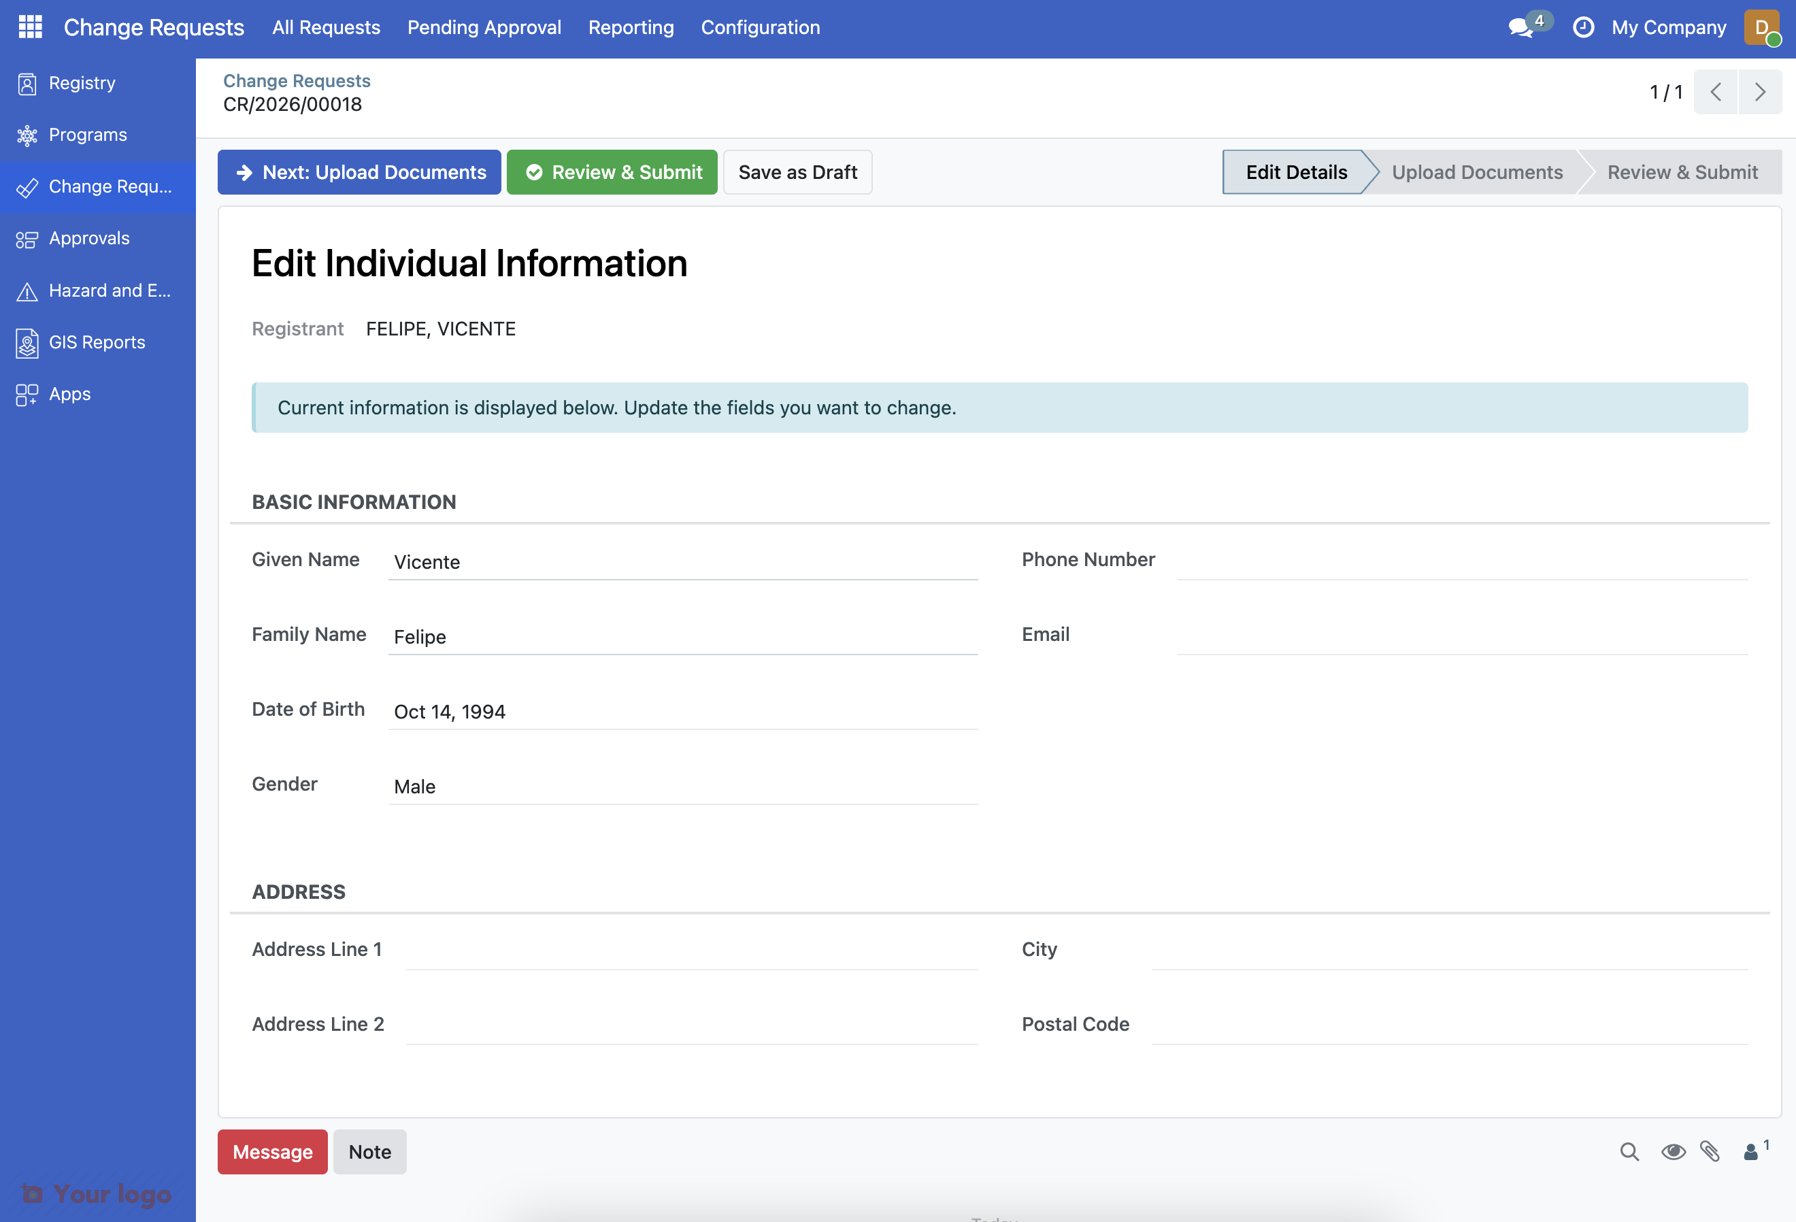Image resolution: width=1796 pixels, height=1222 pixels.
Task: Open Approvals in sidebar
Action: [97, 239]
